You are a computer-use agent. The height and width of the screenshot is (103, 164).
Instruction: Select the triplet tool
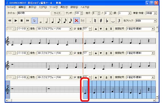(119, 20)
